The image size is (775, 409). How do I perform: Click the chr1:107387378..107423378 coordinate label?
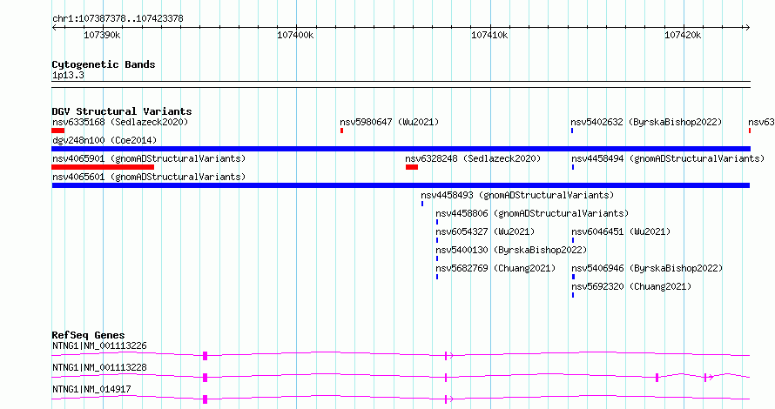[x=118, y=18]
